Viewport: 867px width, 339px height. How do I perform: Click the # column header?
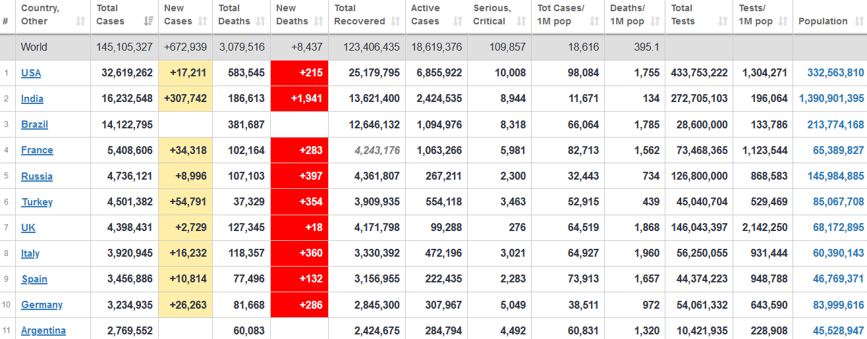pos(5,21)
